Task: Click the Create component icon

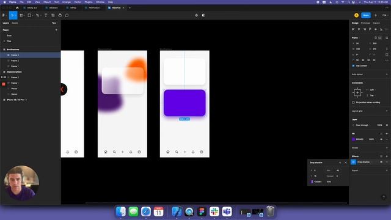Action: tap(197, 15)
